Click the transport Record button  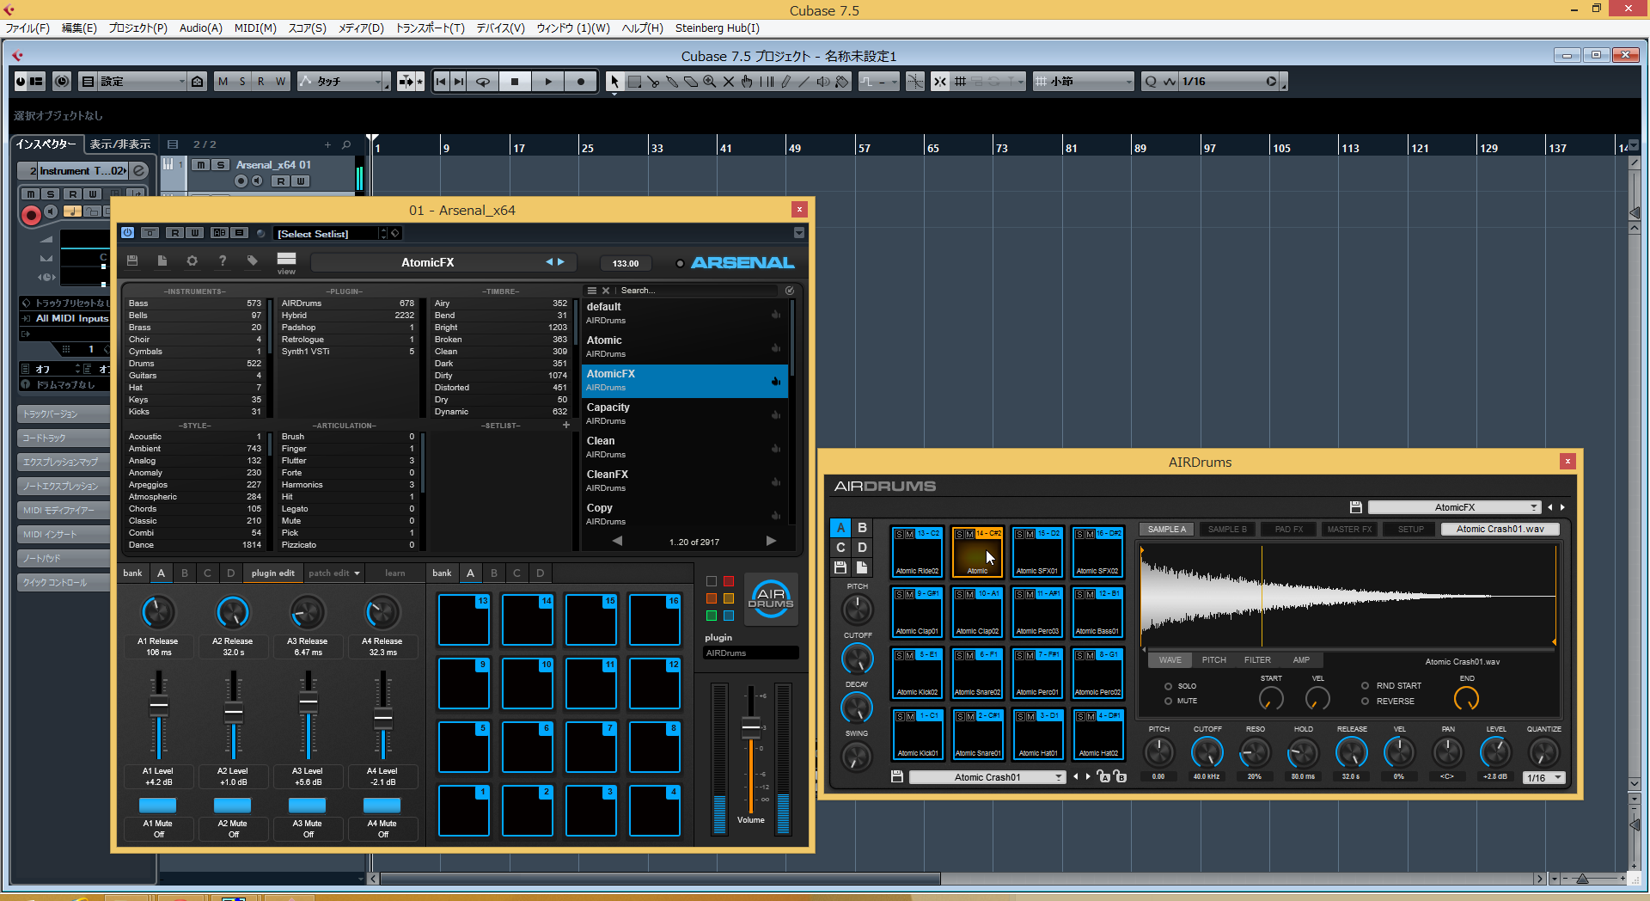coord(581,82)
